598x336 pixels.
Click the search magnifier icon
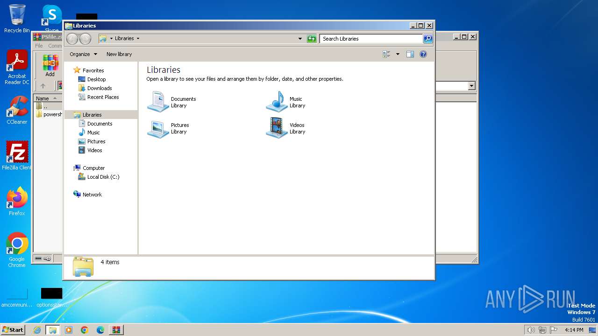pos(428,39)
